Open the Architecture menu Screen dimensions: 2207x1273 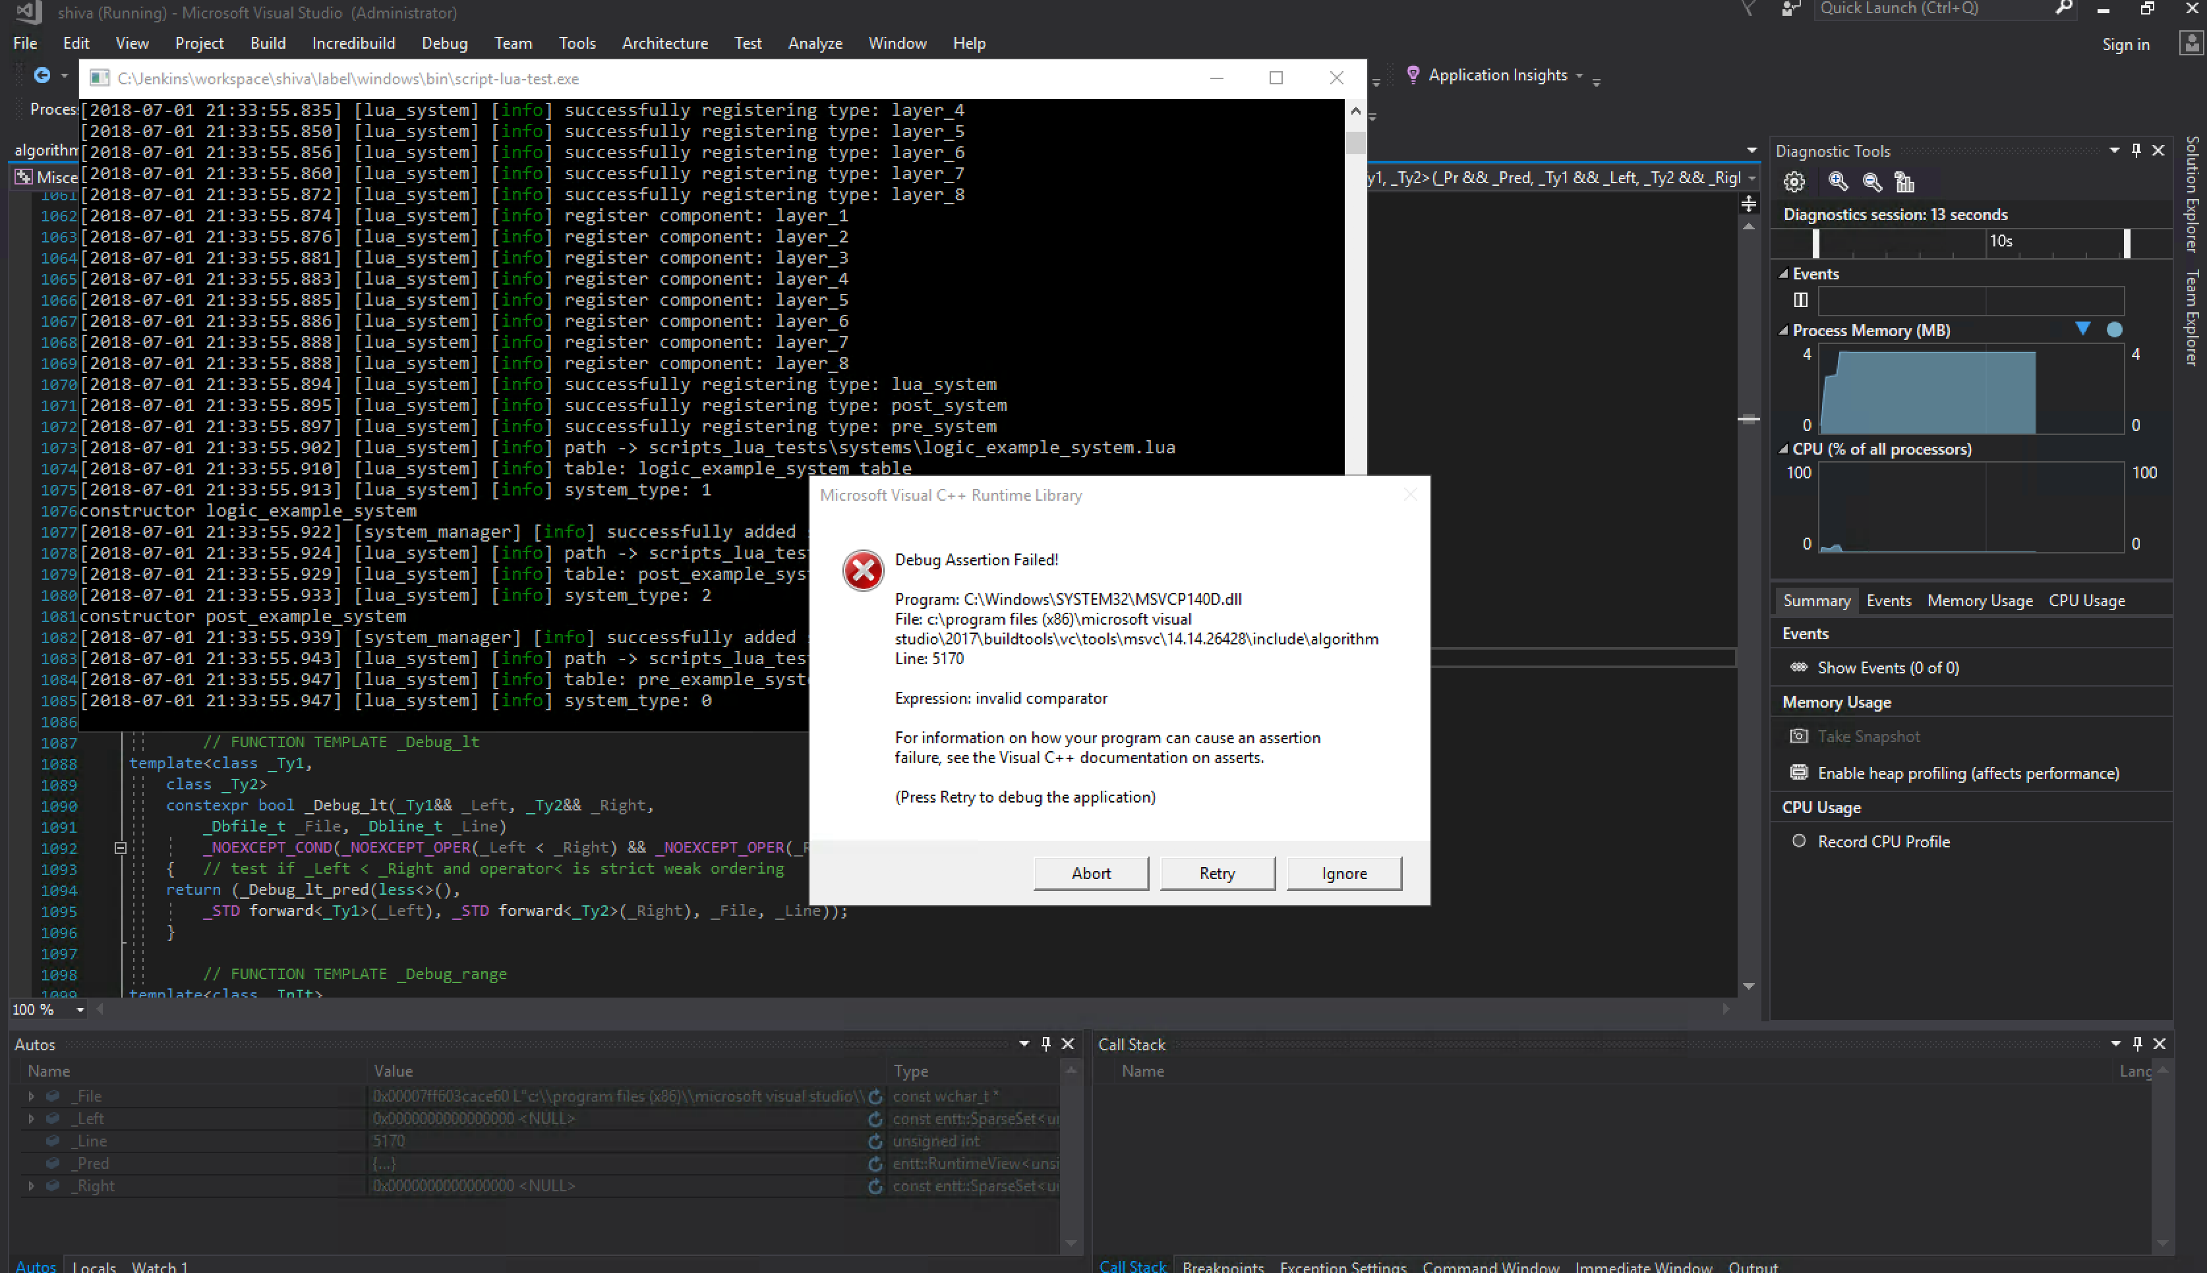(665, 43)
